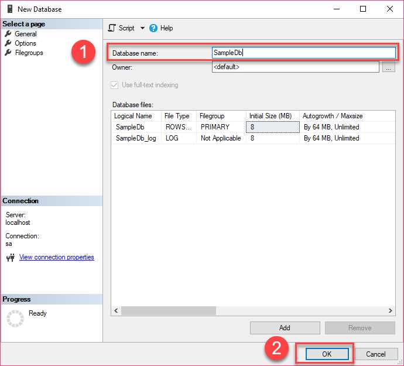Select the General page wrench icon

pyautogui.click(x=8, y=33)
